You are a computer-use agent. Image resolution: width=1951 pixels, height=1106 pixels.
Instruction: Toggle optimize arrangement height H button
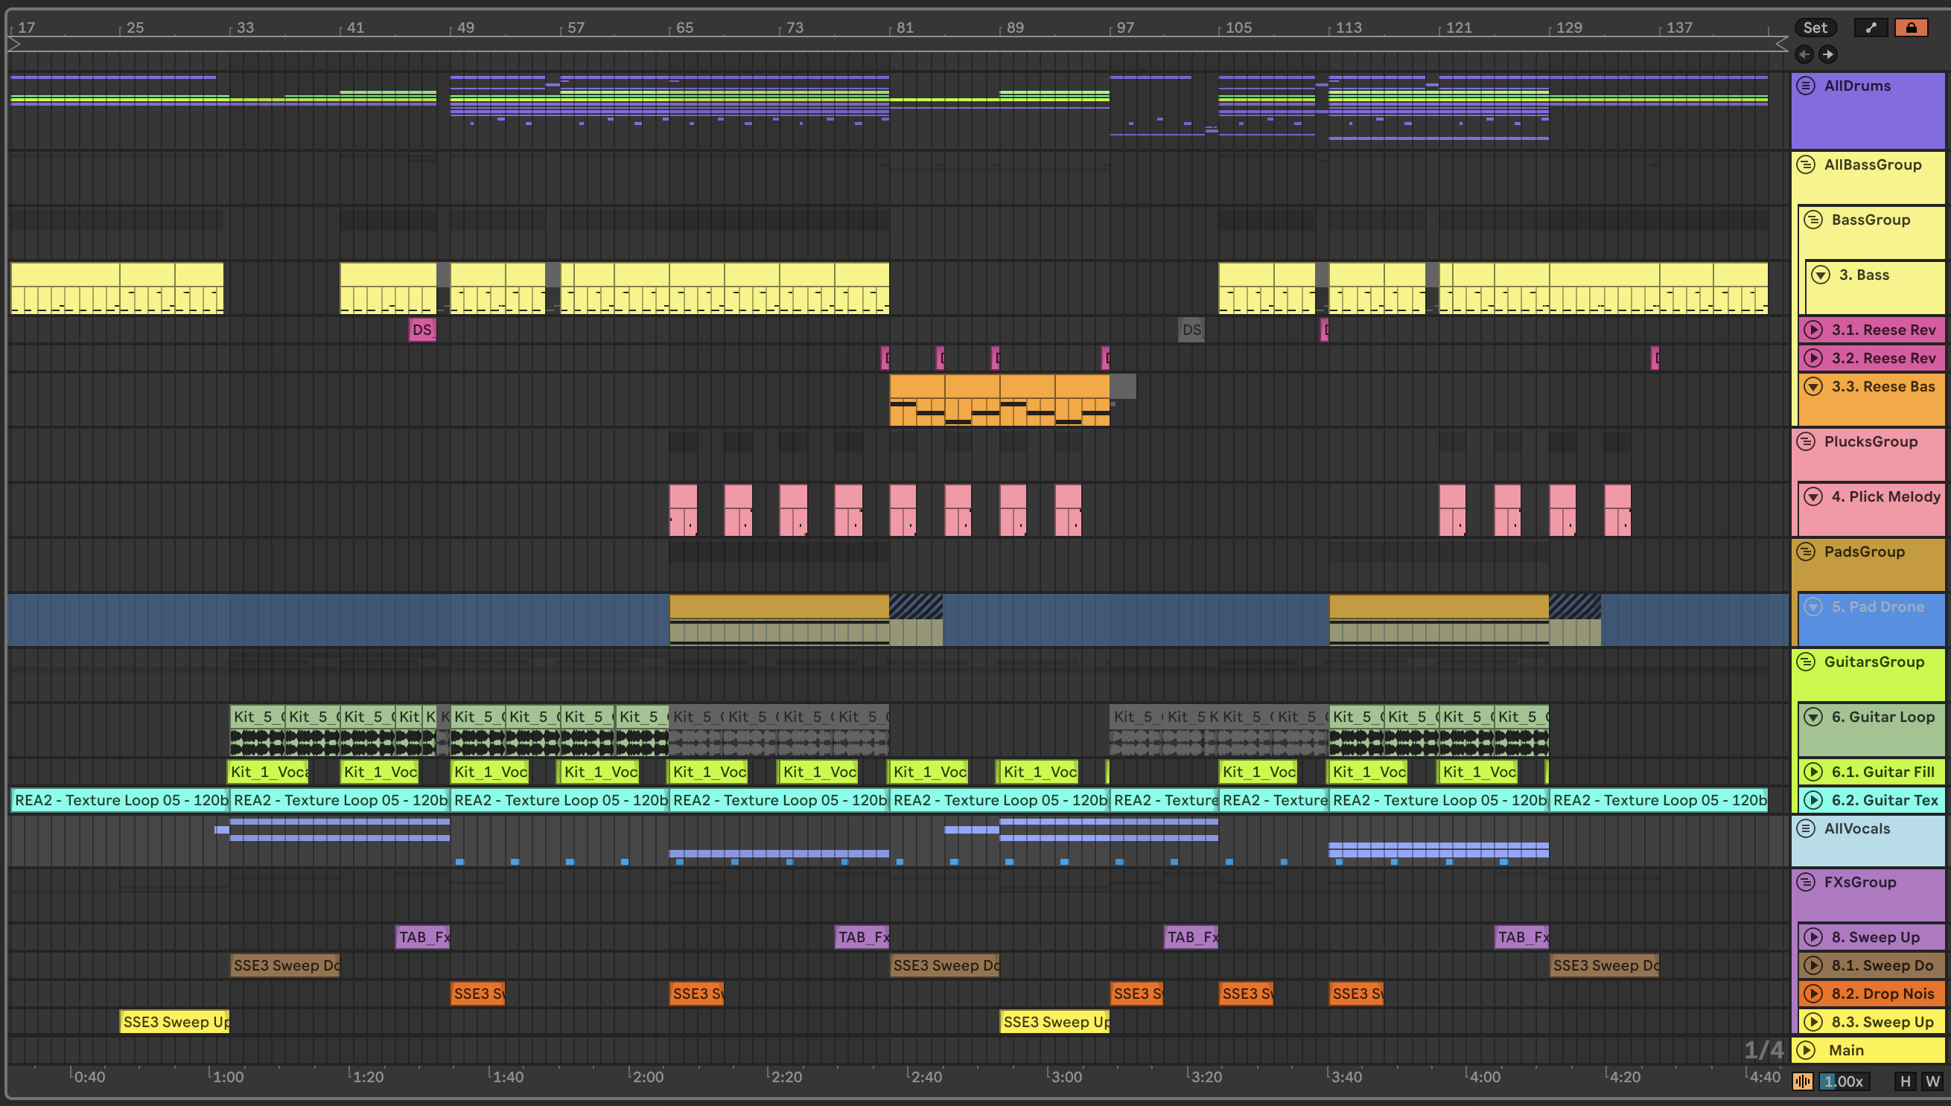(1905, 1081)
